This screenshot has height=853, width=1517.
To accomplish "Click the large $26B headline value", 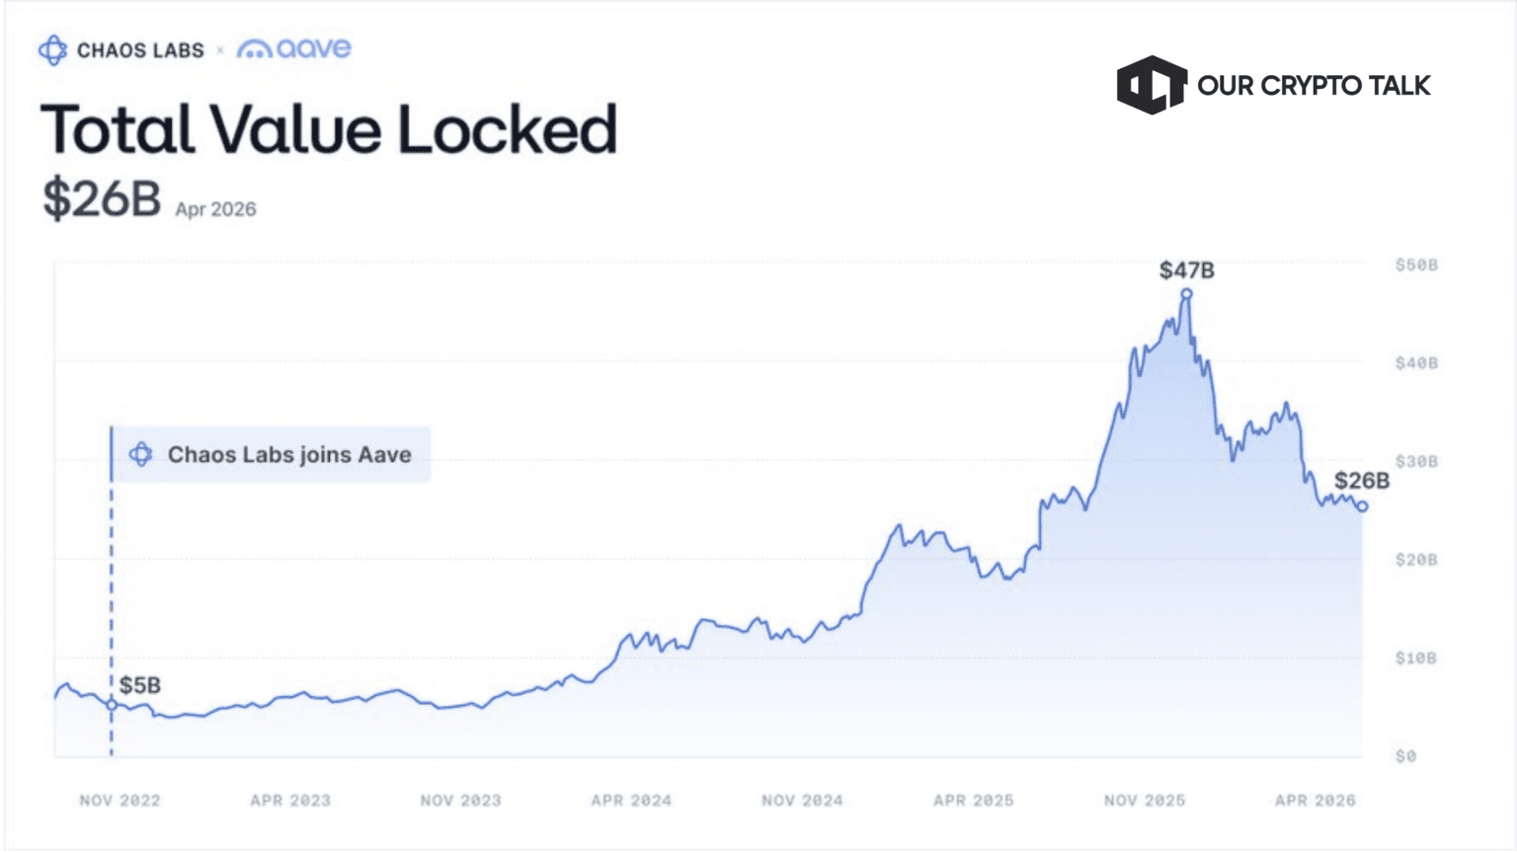I will tap(101, 198).
